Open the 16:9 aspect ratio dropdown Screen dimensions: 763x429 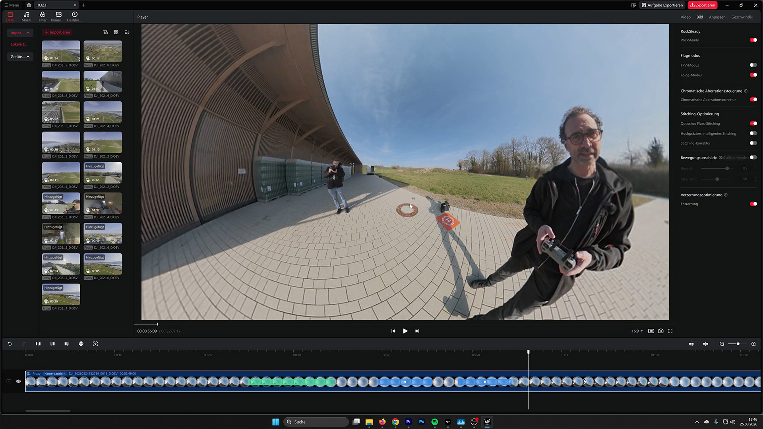(x=637, y=331)
